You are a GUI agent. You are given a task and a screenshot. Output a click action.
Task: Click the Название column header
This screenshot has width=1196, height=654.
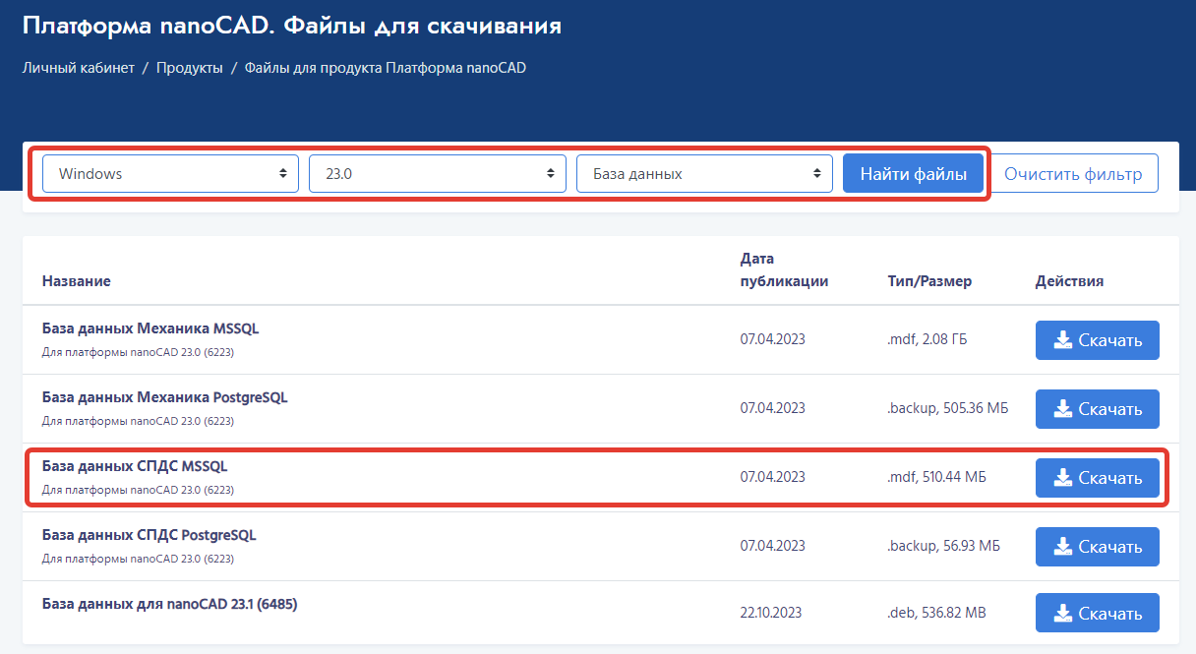[x=76, y=281]
